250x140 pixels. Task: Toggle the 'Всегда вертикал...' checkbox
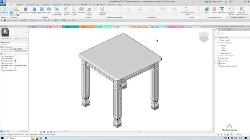16,61
